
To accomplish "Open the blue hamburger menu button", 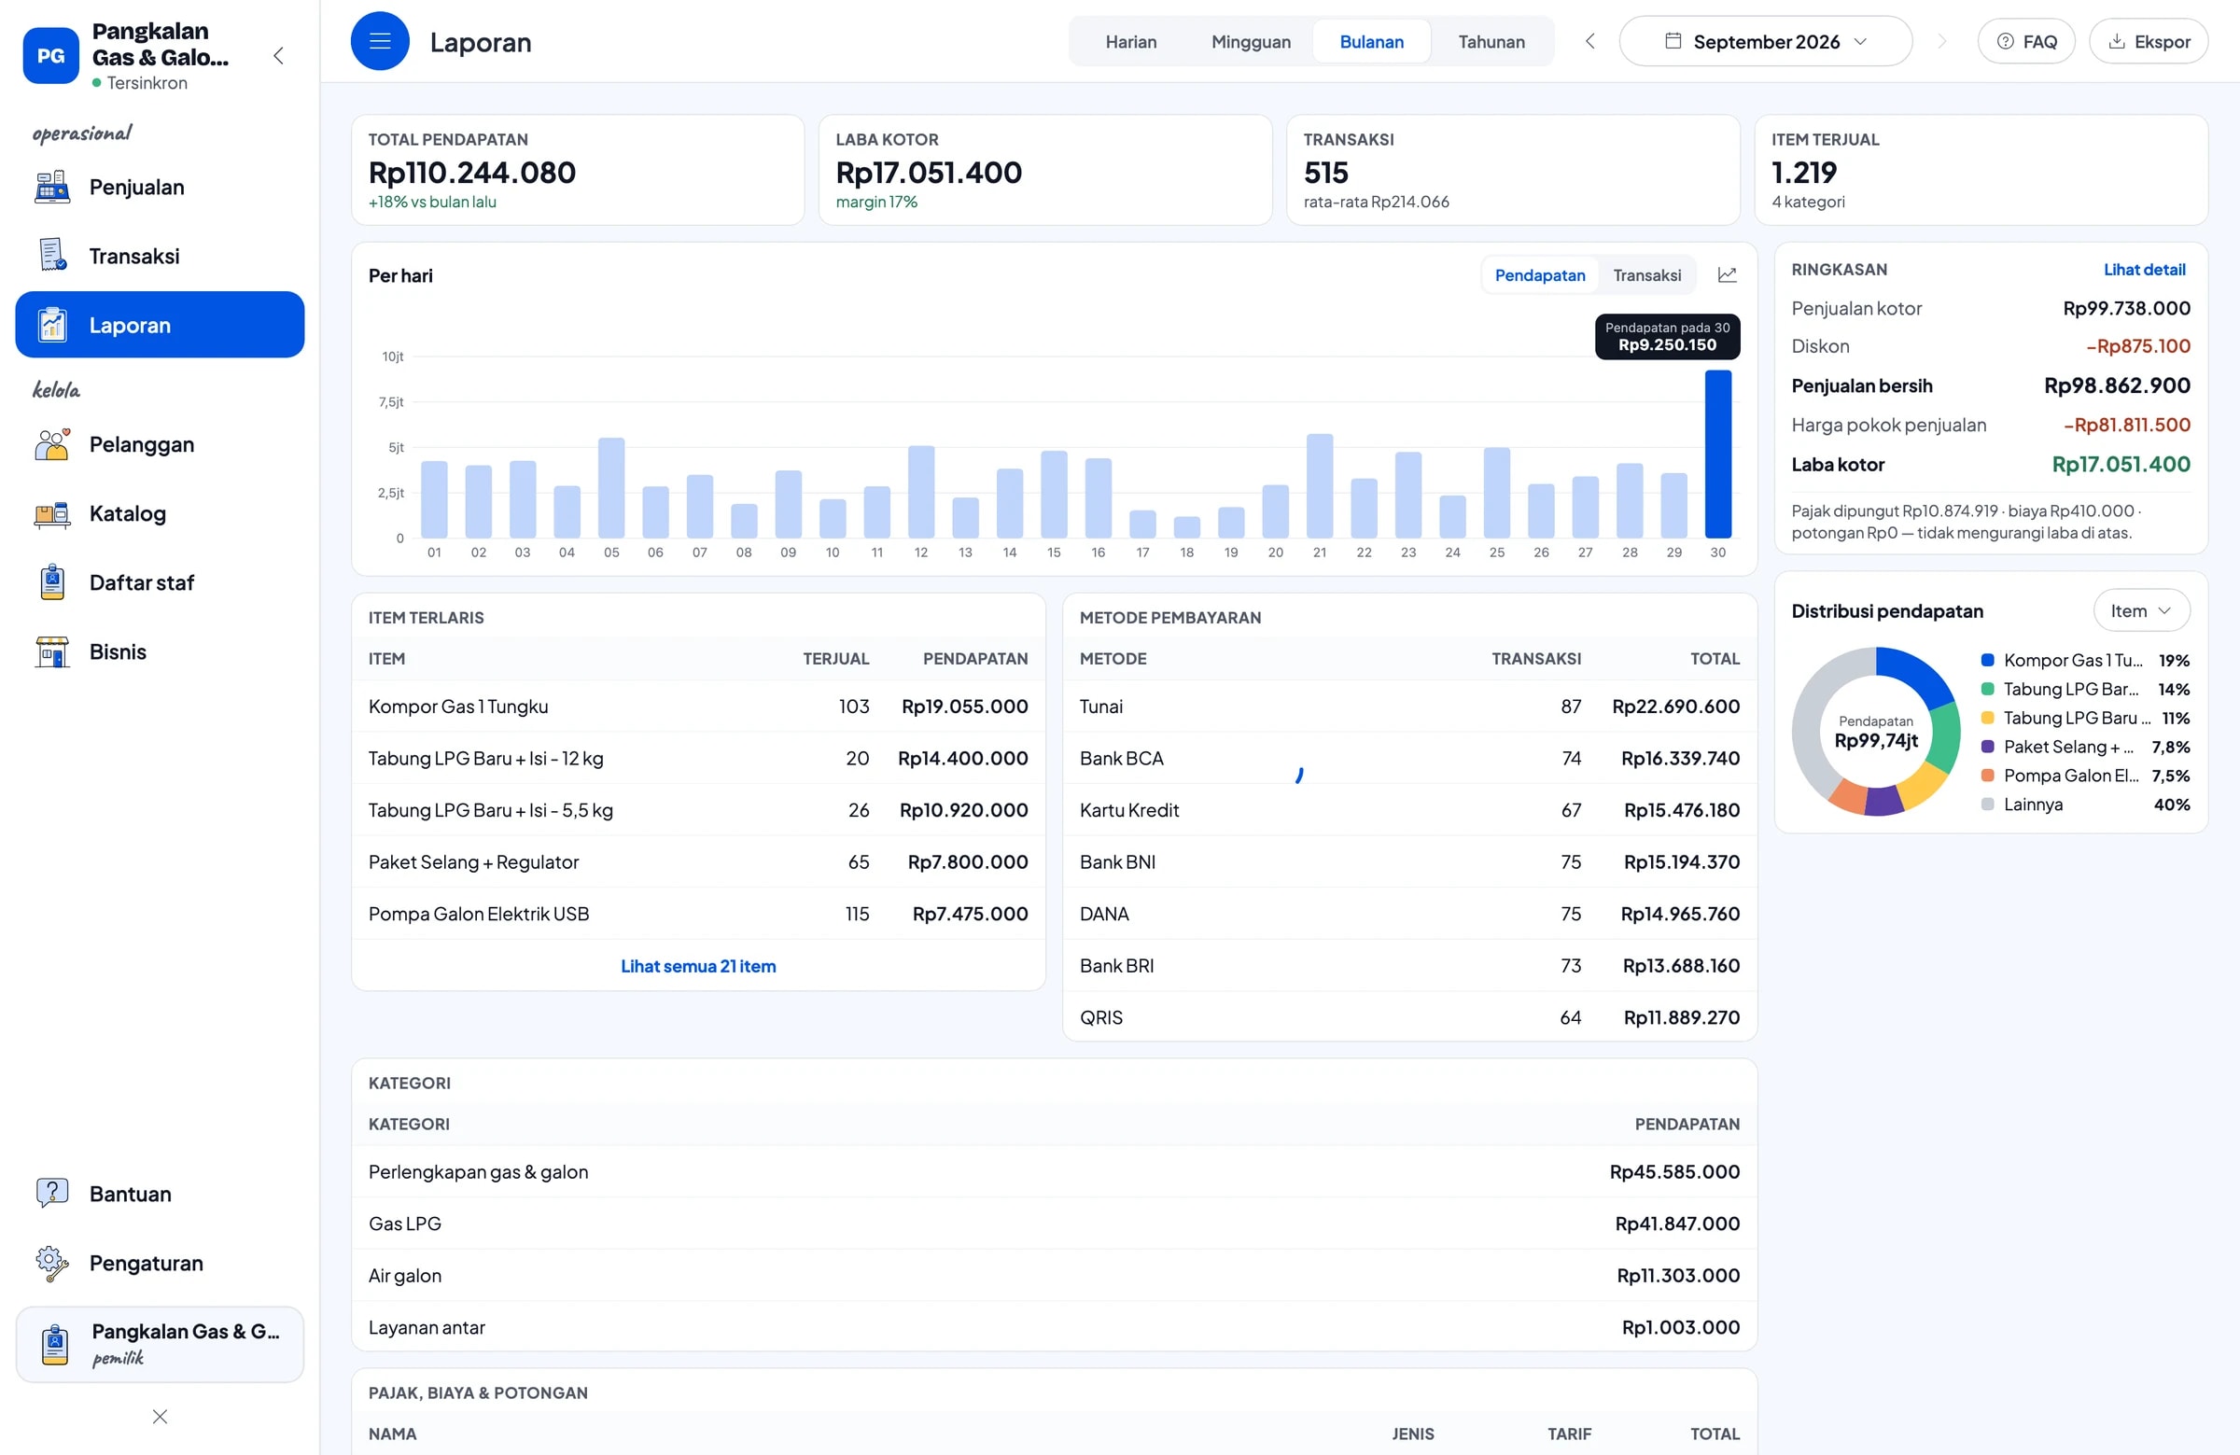I will click(x=379, y=41).
